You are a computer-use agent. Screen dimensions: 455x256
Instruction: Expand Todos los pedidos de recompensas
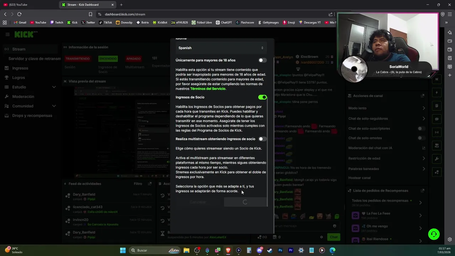(421, 203)
